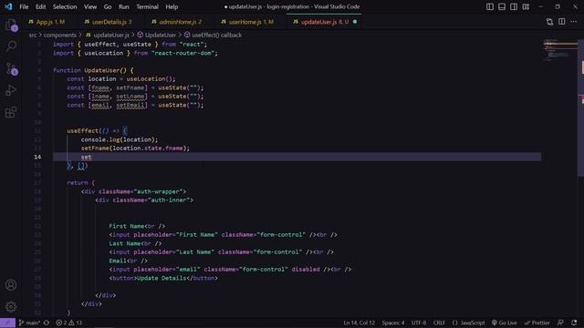Click the vertical editor scrollbar
The height and width of the screenshot is (328, 584).
tap(580, 108)
